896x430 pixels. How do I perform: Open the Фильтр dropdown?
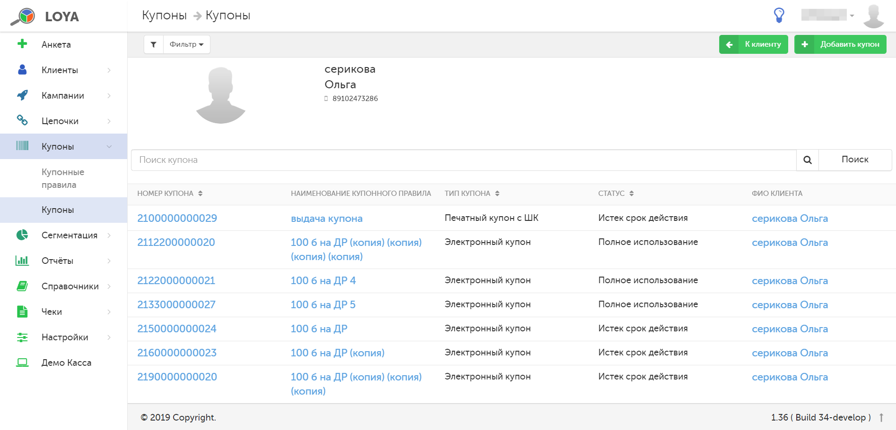[187, 44]
